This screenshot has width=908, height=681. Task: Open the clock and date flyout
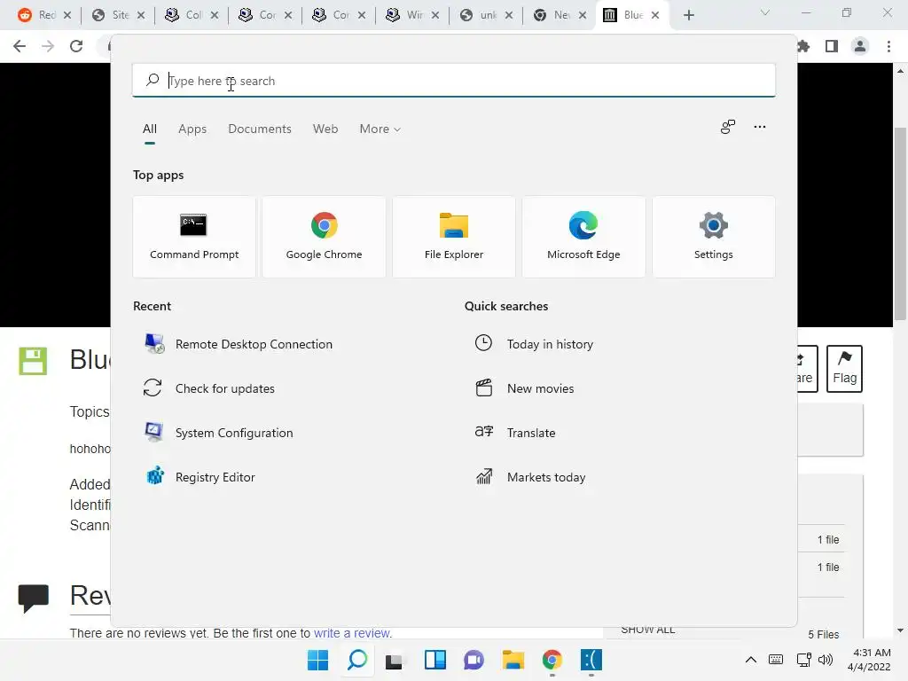click(869, 660)
